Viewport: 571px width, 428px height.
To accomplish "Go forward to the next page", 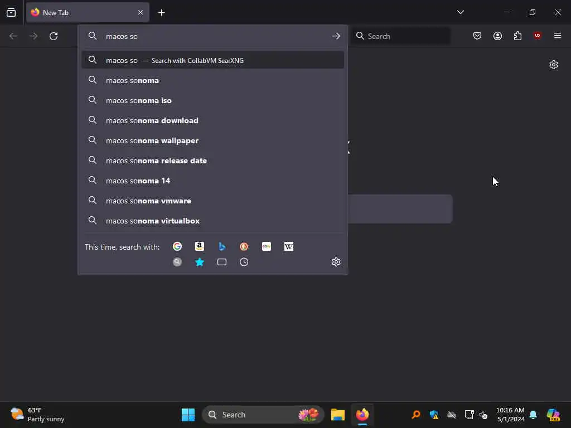I will 33,36.
